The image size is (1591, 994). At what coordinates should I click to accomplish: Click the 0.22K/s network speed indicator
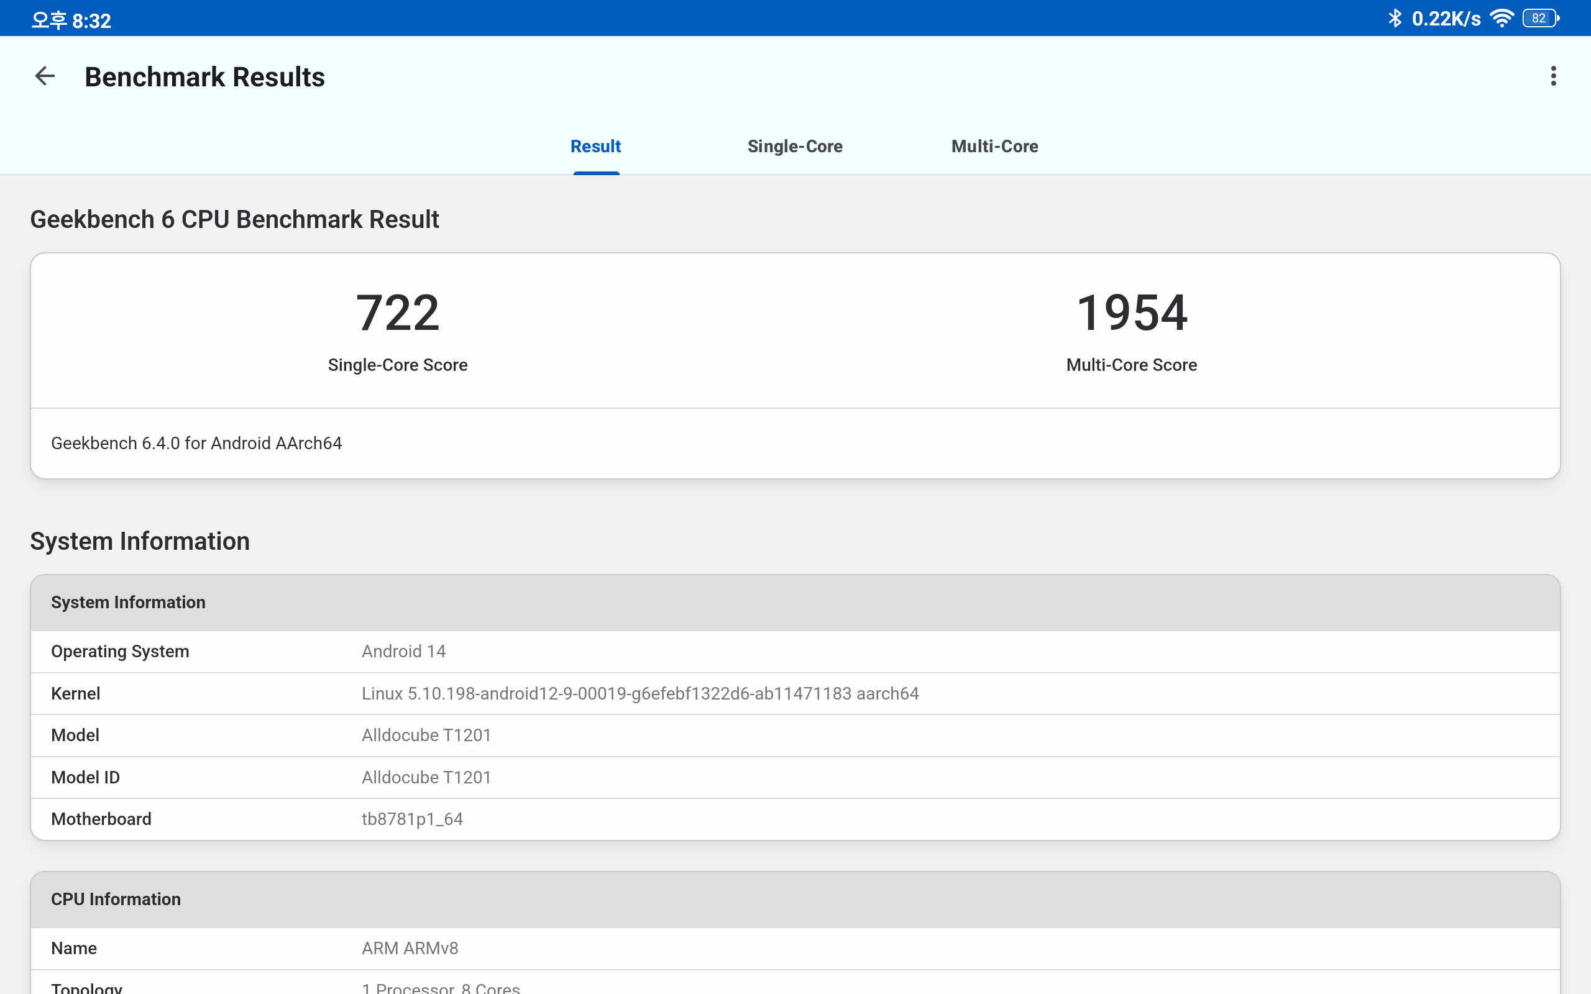tap(1446, 19)
